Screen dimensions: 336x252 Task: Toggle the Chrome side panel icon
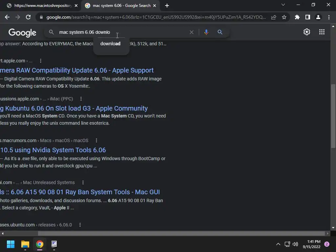[x=307, y=17]
